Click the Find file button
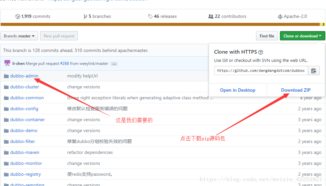The height and width of the screenshot is (186, 326). [x=267, y=36]
